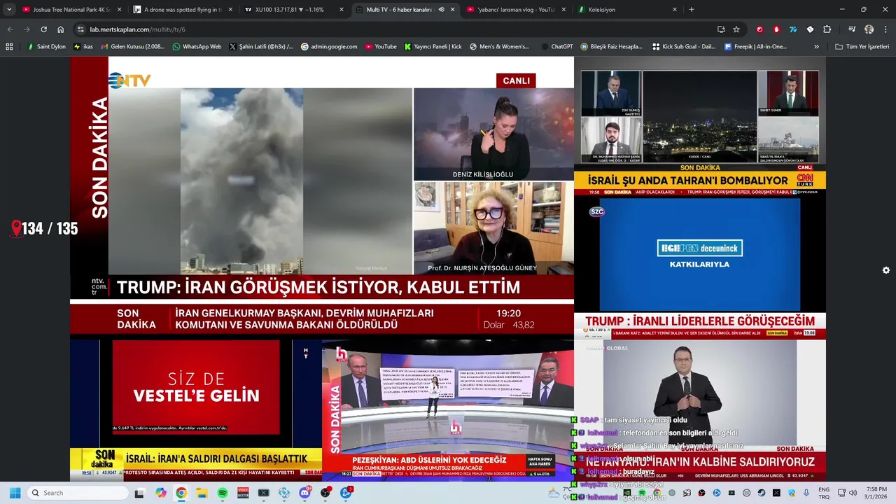Image resolution: width=896 pixels, height=504 pixels.
Task: Reload the current page
Action: (43, 29)
